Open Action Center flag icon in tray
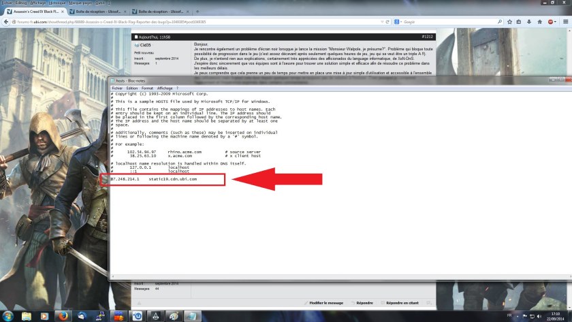The height and width of the screenshot is (322, 572). point(525,316)
